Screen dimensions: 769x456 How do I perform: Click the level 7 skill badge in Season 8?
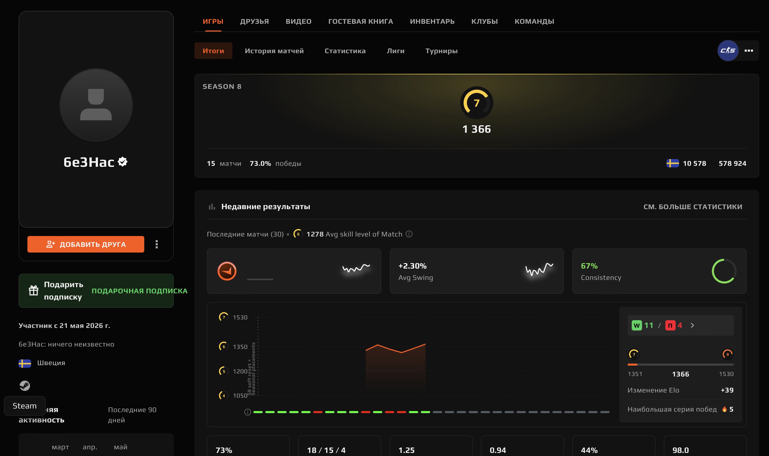(x=477, y=103)
